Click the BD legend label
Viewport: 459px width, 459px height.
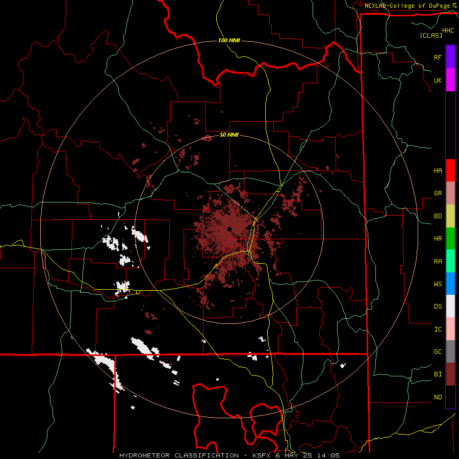tap(438, 216)
